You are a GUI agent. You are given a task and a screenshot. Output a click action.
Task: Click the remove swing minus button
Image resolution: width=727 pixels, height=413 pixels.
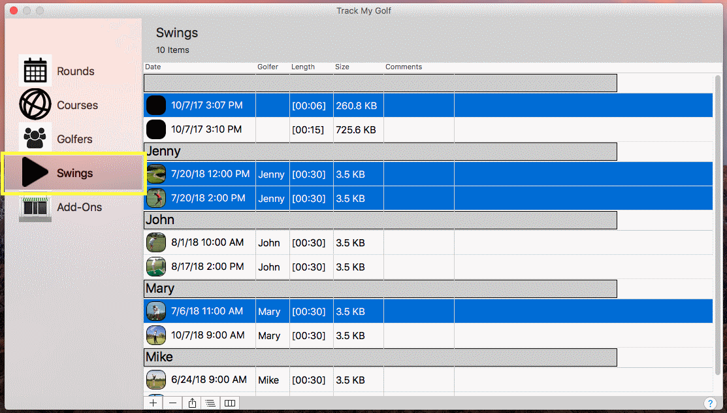click(x=172, y=403)
